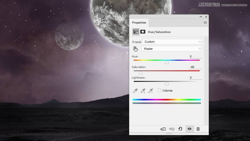250x141 pixels.
Task: Delete this adjustment layer with trash icon
Action: [x=198, y=129]
